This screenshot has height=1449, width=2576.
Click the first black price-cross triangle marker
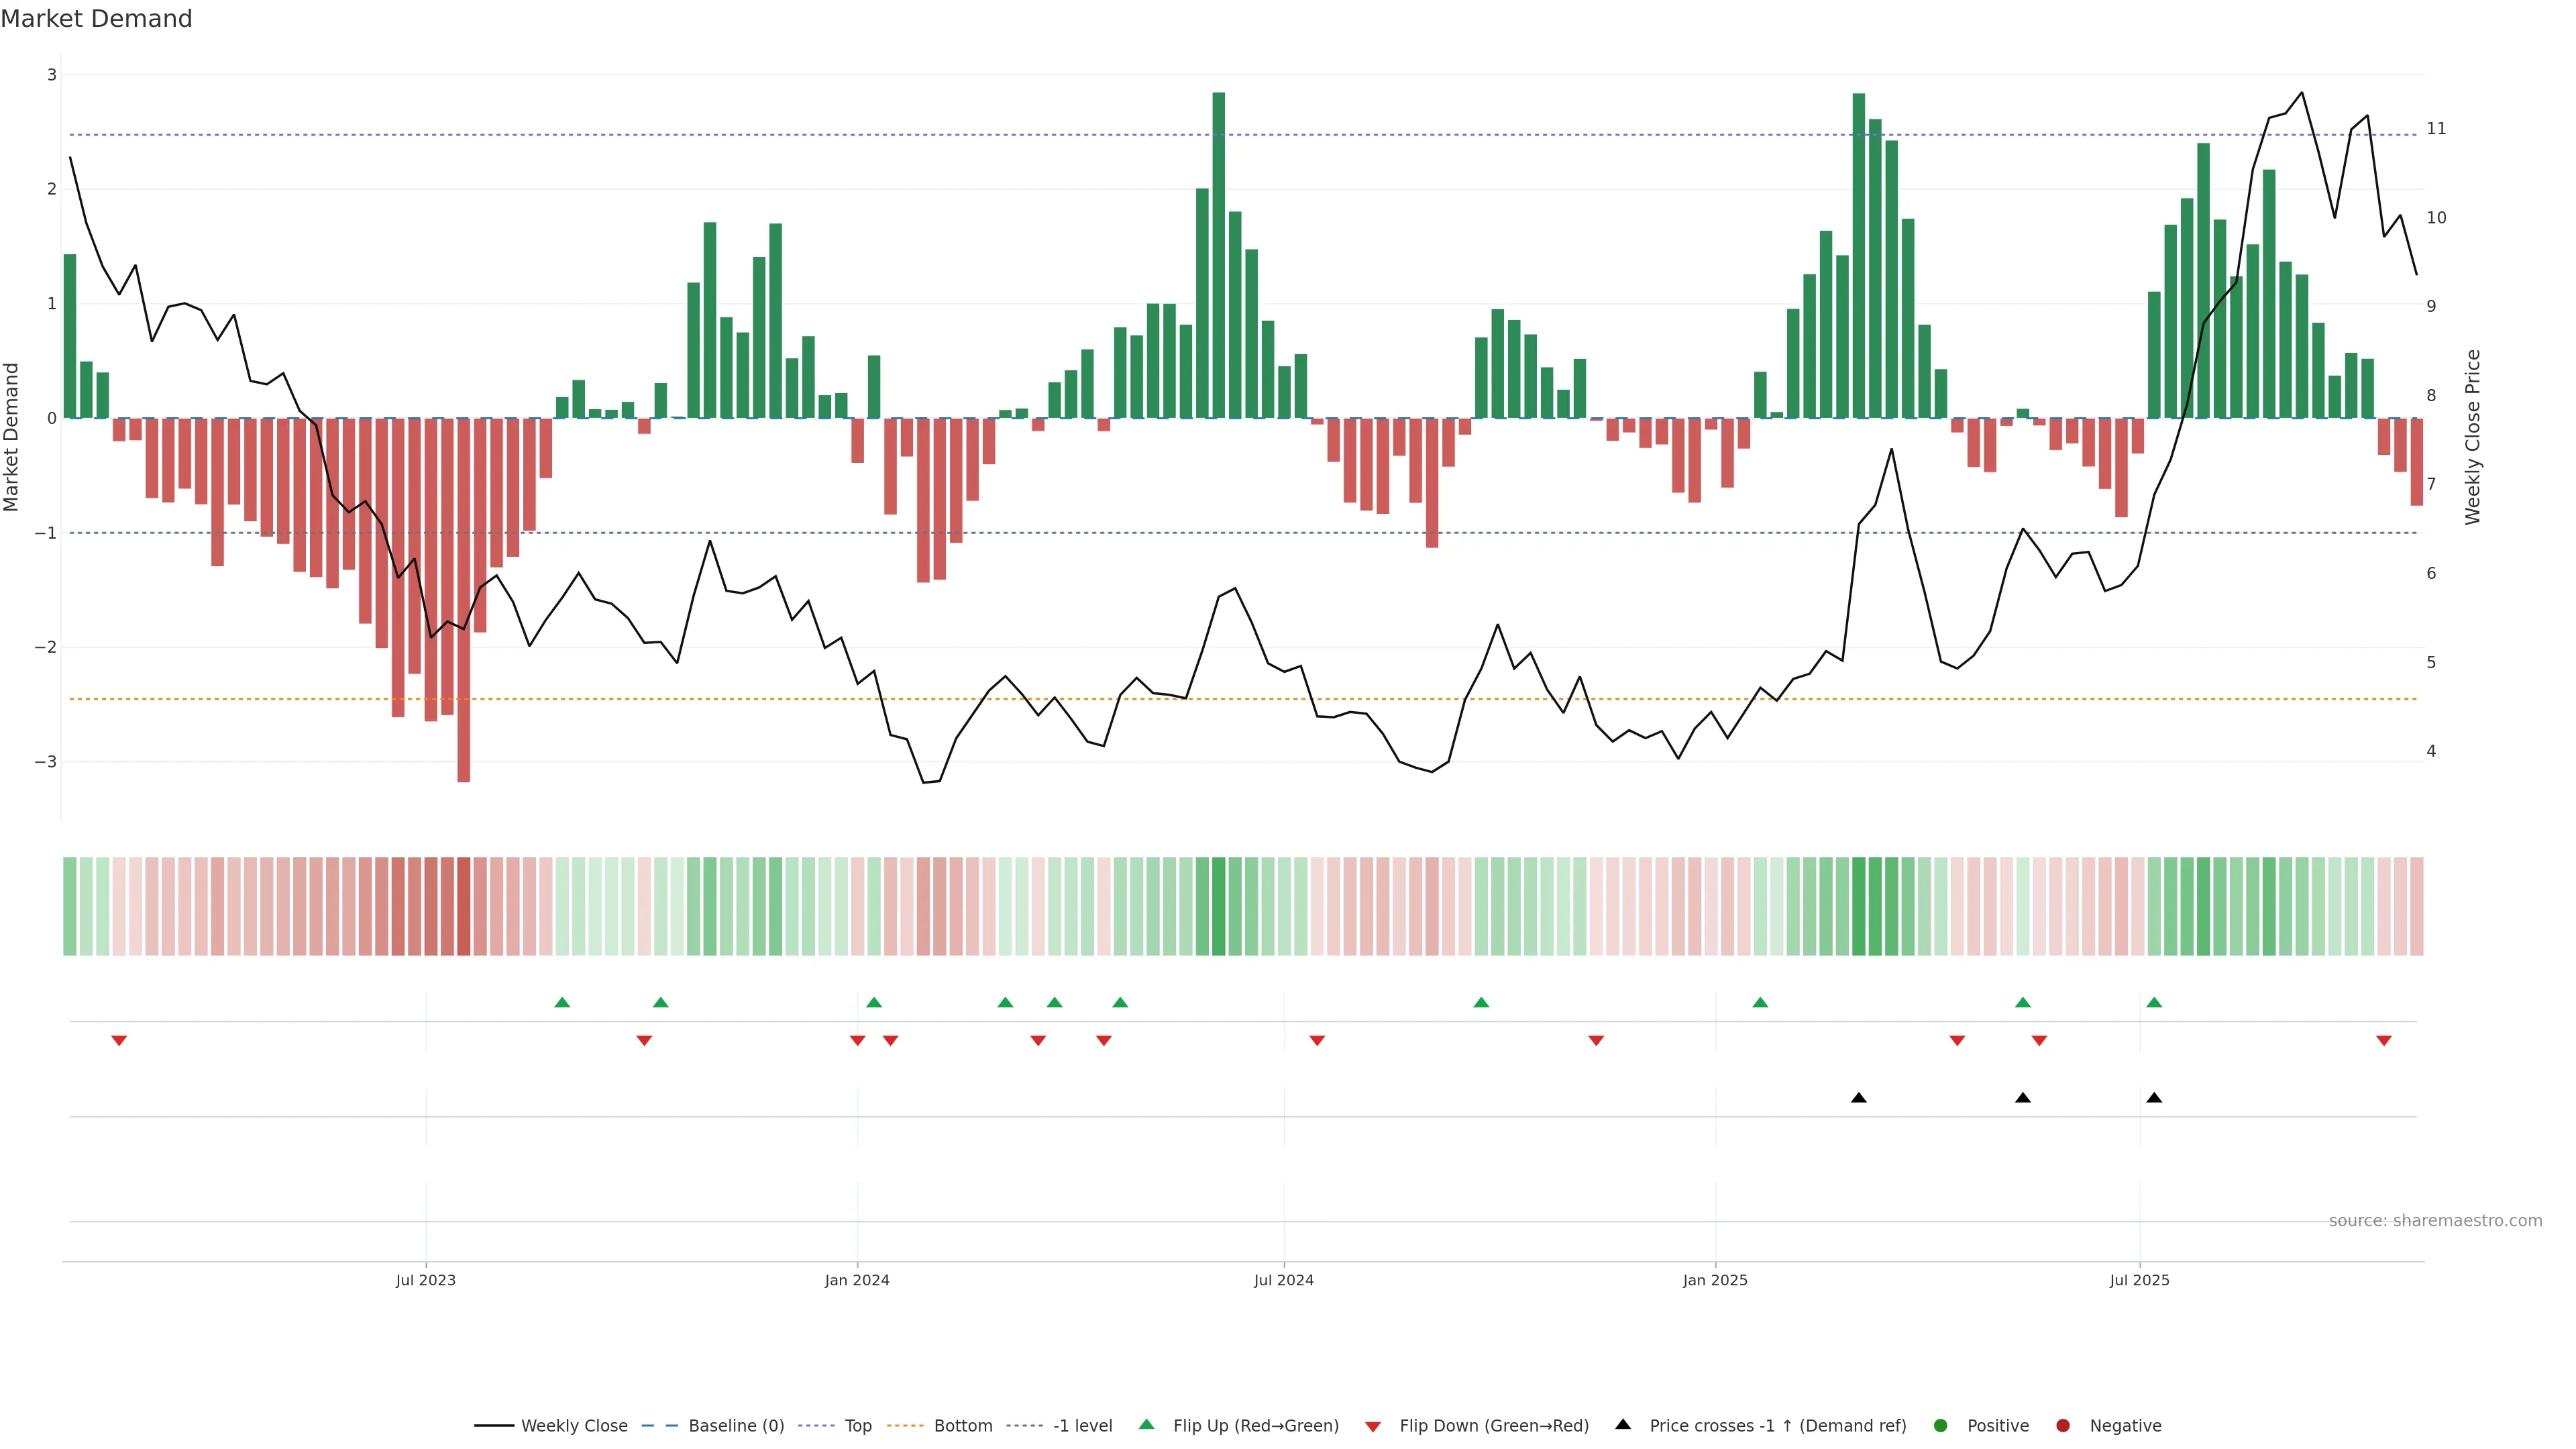coord(1859,1098)
